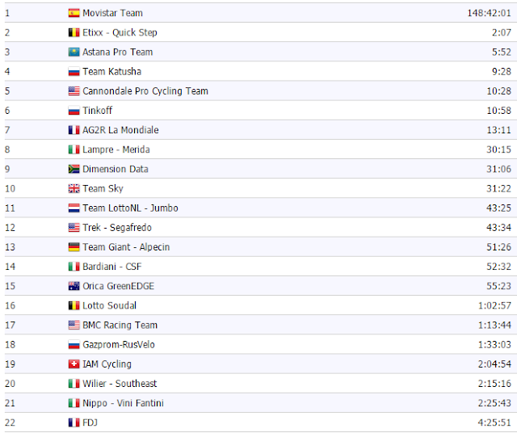This screenshot has height=433, width=517.
Task: Open the IAM Cycling link
Action: [x=107, y=364]
